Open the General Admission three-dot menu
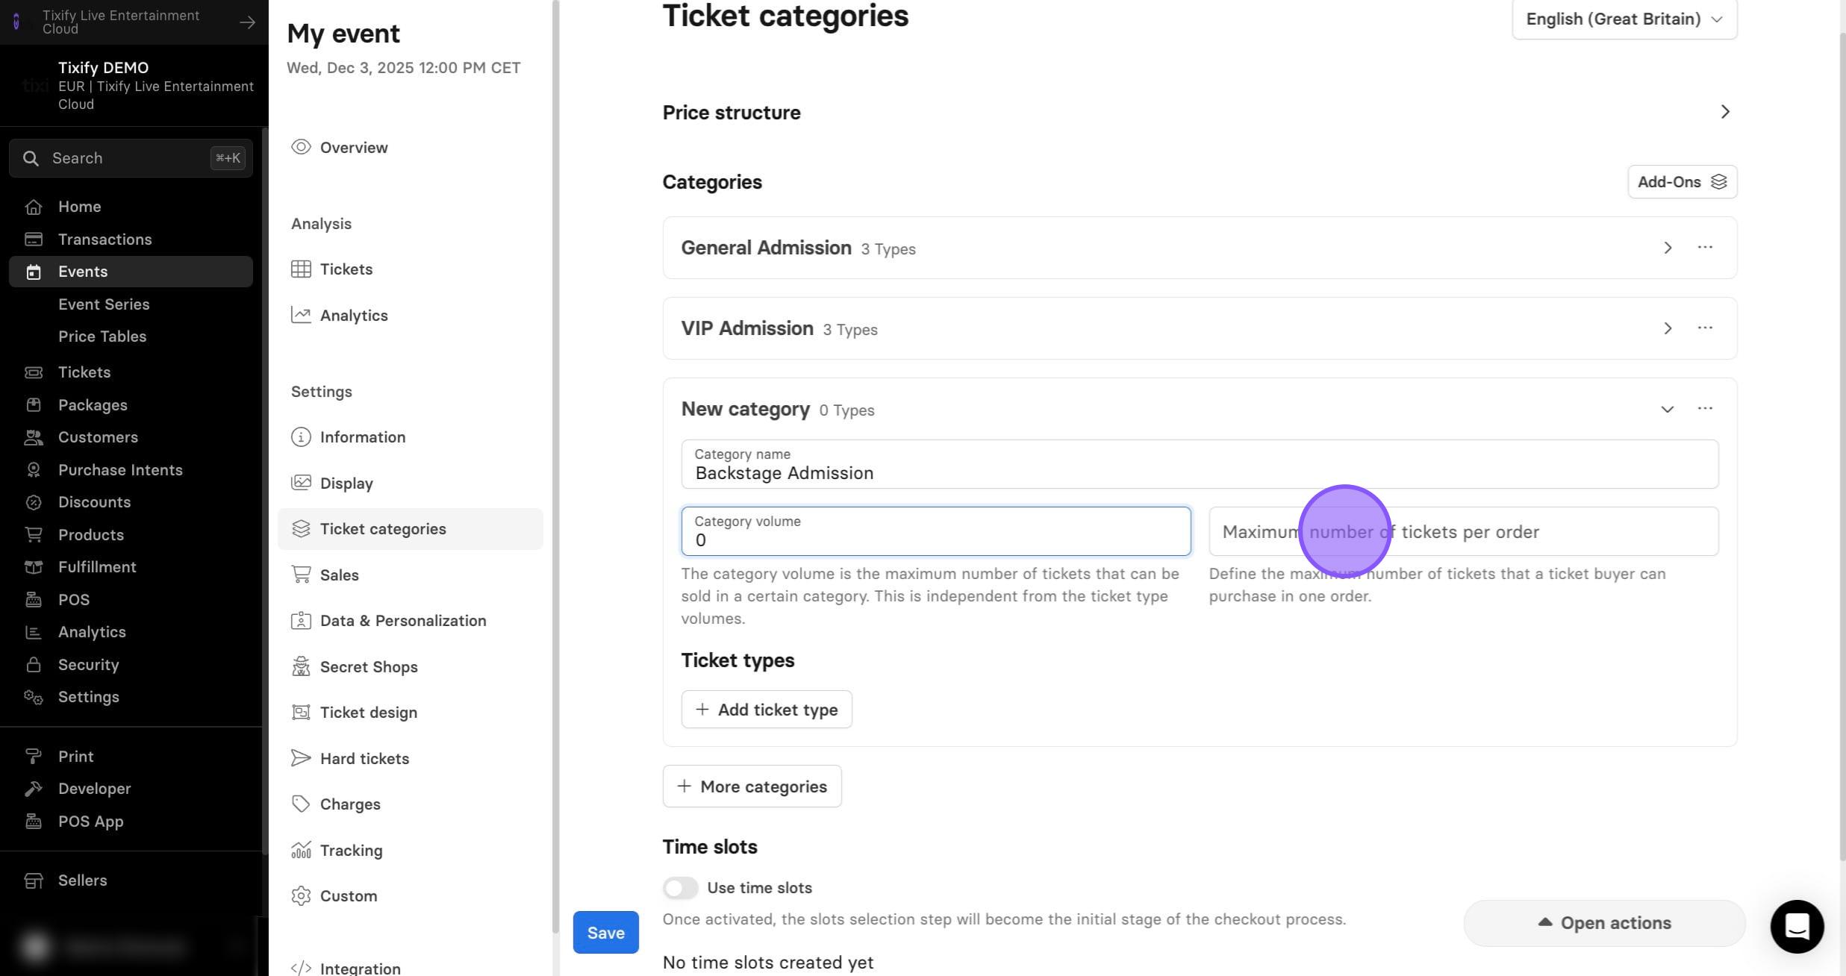Screen dimensions: 1846x976 1705,247
